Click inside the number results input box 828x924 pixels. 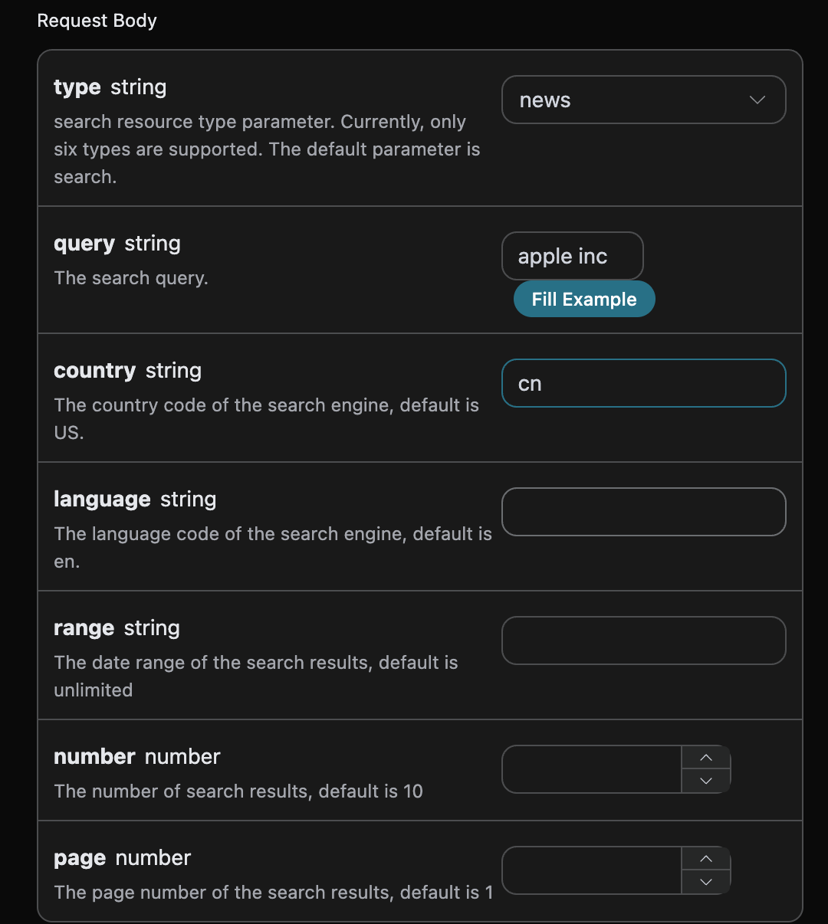(x=591, y=769)
